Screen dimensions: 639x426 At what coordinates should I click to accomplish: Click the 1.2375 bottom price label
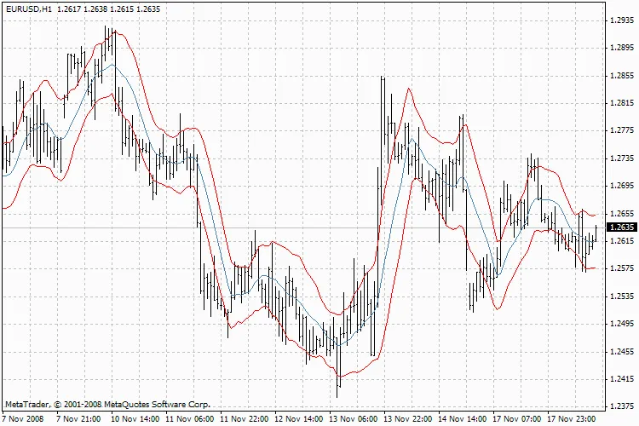pyautogui.click(x=623, y=406)
